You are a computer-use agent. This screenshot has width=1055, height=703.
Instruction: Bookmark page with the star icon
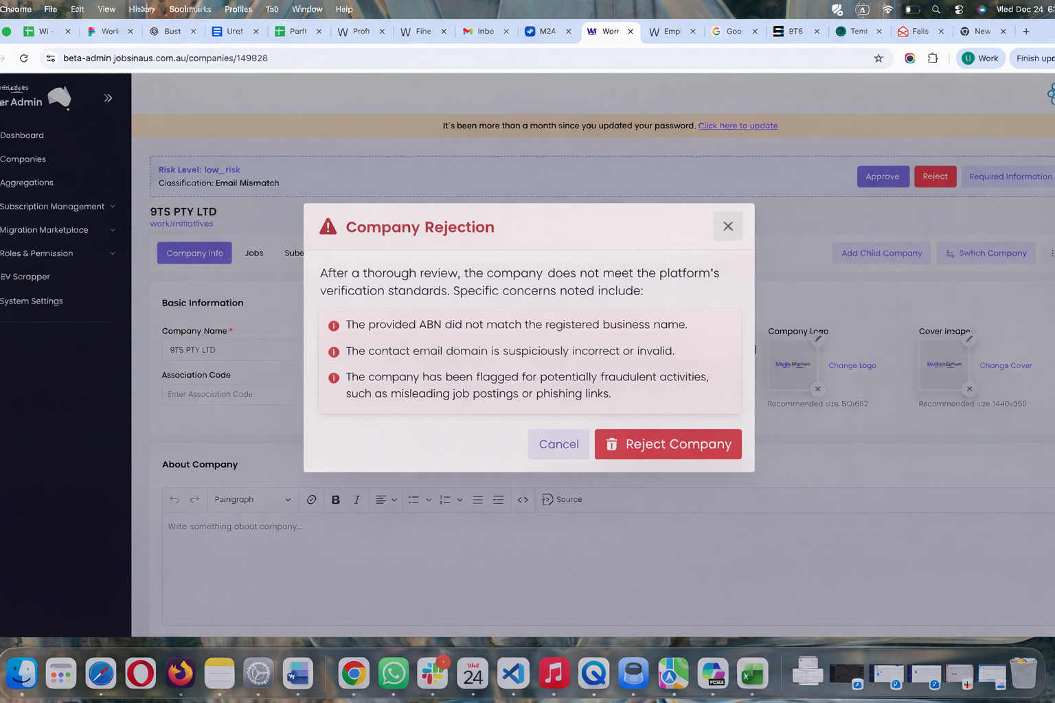point(878,58)
